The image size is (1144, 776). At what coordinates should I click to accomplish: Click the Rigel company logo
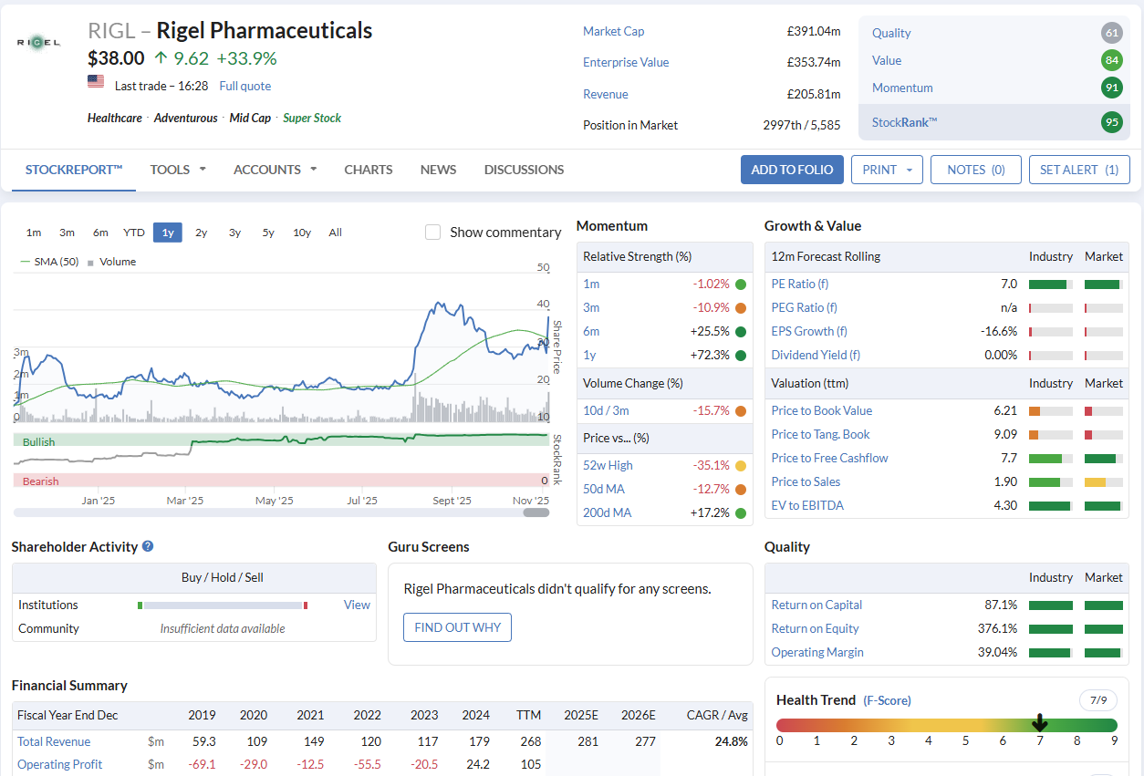point(38,42)
